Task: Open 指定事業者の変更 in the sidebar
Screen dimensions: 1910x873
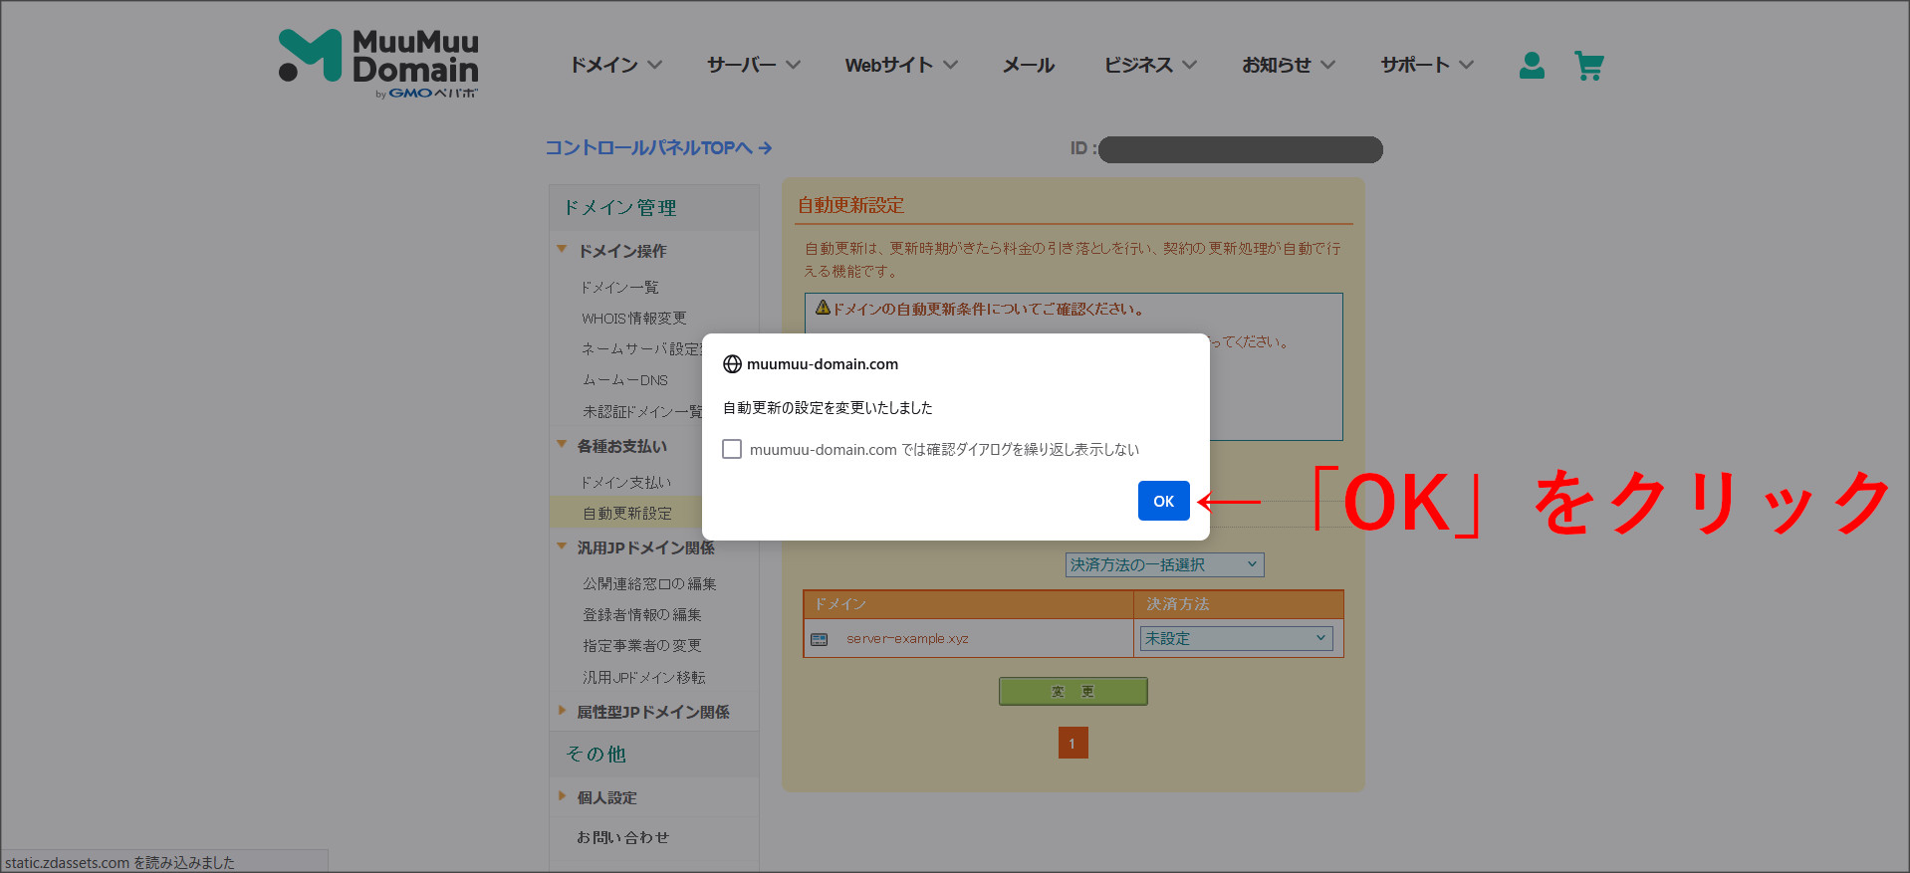Action: tap(642, 645)
